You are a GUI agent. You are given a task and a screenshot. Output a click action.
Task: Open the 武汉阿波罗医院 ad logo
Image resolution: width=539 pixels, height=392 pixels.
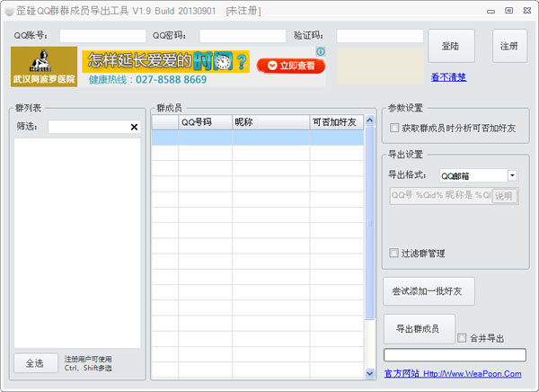point(44,67)
